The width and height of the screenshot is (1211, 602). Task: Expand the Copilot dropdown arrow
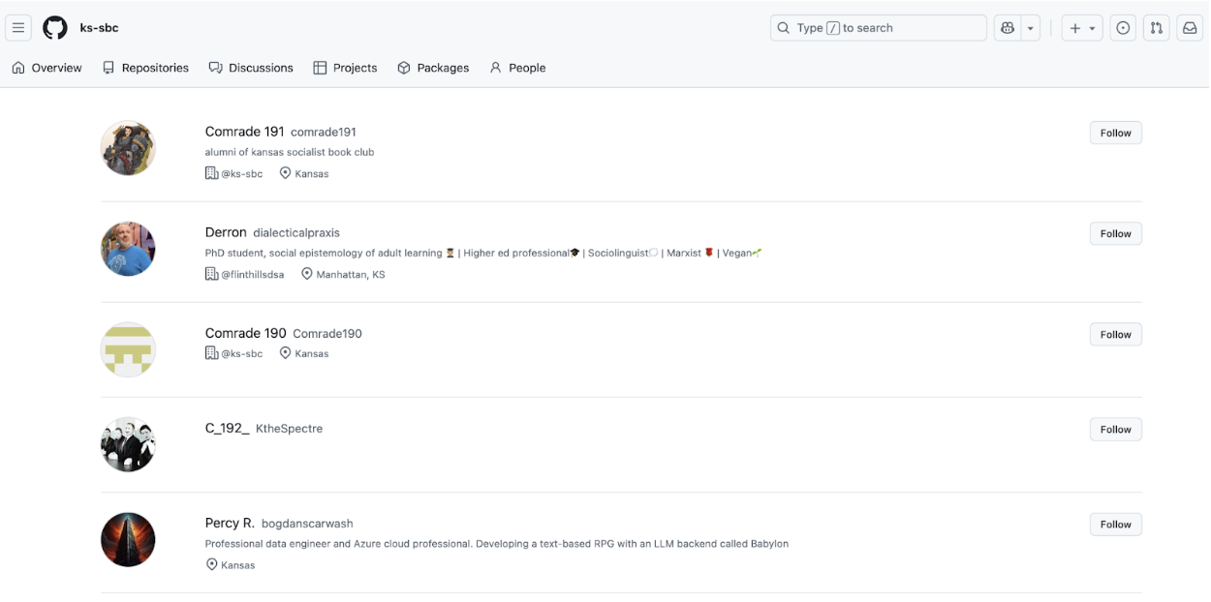[1031, 28]
